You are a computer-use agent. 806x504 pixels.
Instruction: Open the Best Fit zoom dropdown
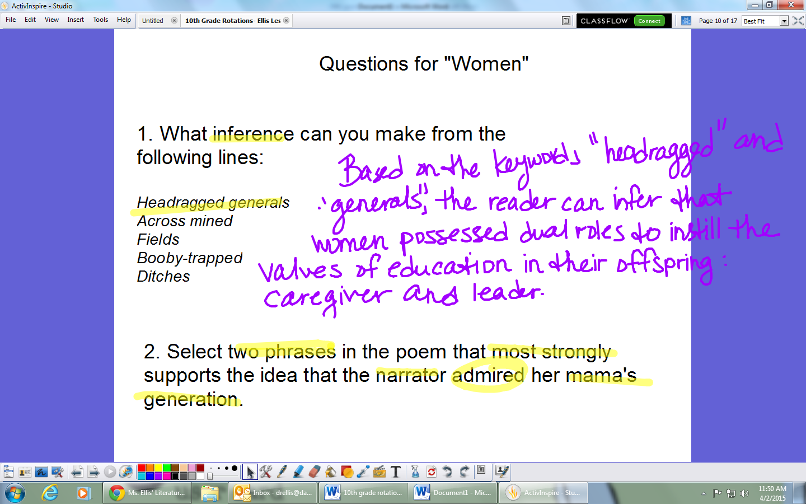pyautogui.click(x=784, y=21)
